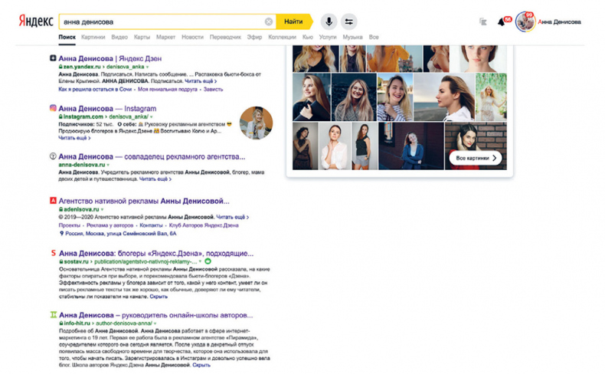
Task: Click the Яндекс logo
Action: click(x=31, y=21)
